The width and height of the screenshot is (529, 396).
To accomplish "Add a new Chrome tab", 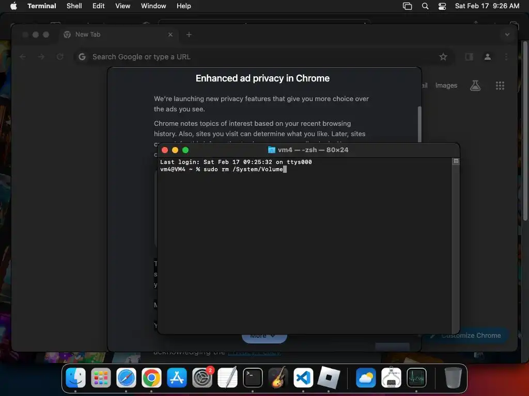I will pos(189,35).
